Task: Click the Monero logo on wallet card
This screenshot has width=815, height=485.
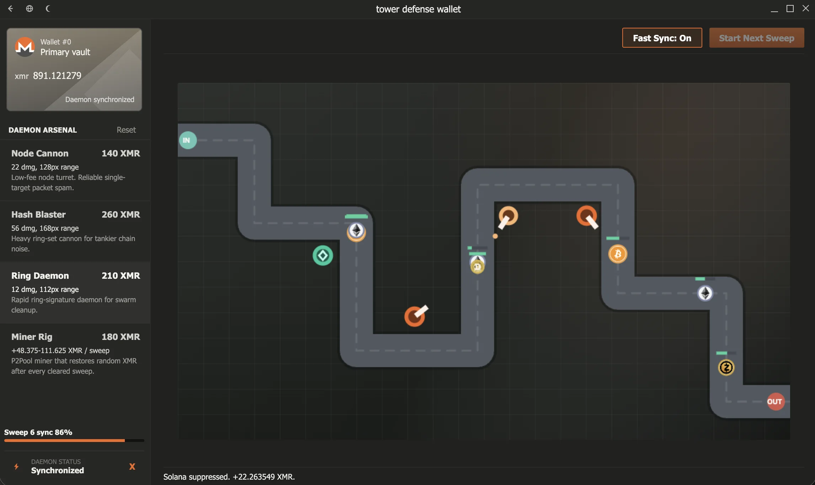Action: point(25,47)
